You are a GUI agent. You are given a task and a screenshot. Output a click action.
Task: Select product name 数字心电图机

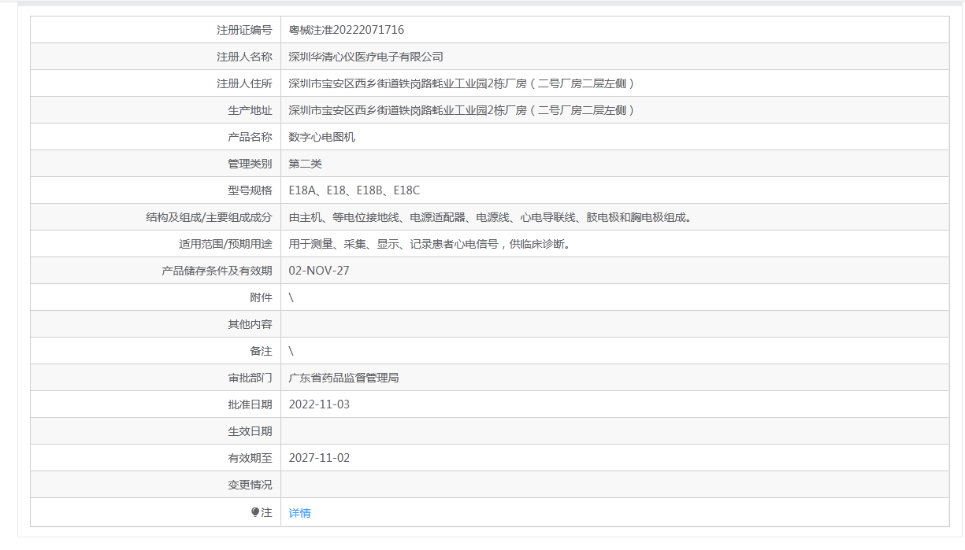[x=321, y=137]
